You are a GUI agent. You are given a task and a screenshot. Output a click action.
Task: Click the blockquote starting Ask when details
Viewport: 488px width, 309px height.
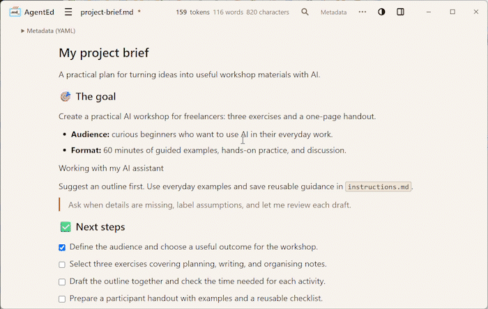(209, 205)
